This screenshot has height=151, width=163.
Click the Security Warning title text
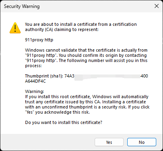22,6
